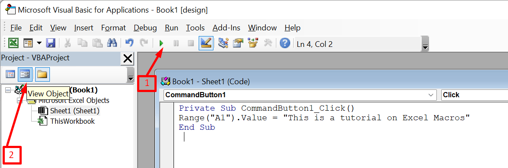Image resolution: width=508 pixels, height=168 pixels.
Task: Open the Edit menu
Action: [x=36, y=28]
